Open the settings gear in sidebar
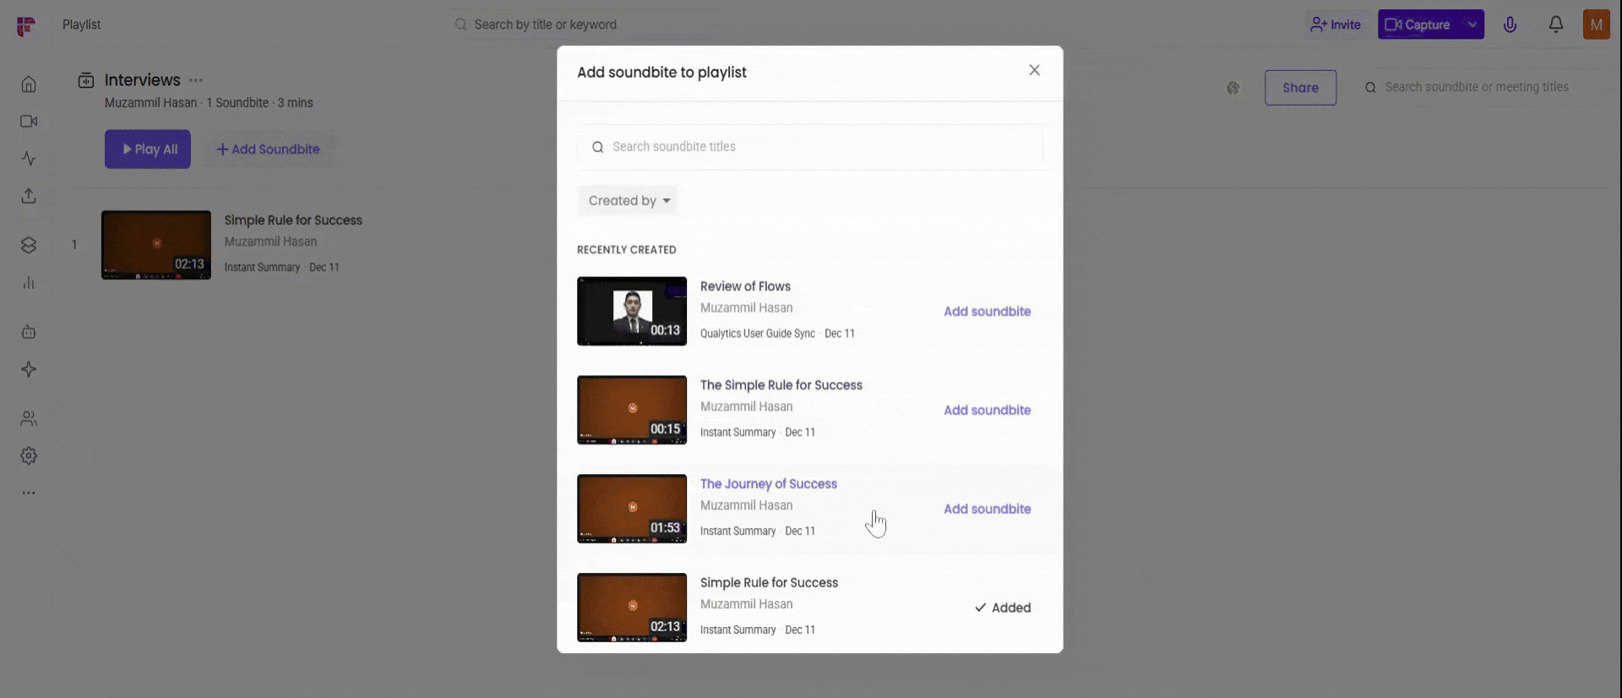Screen dimensions: 1622x698 (x=29, y=455)
